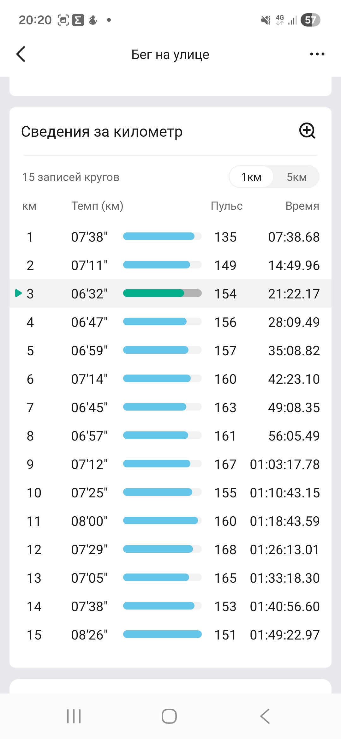Open Android recent apps button
The height and width of the screenshot is (739, 341).
click(74, 716)
